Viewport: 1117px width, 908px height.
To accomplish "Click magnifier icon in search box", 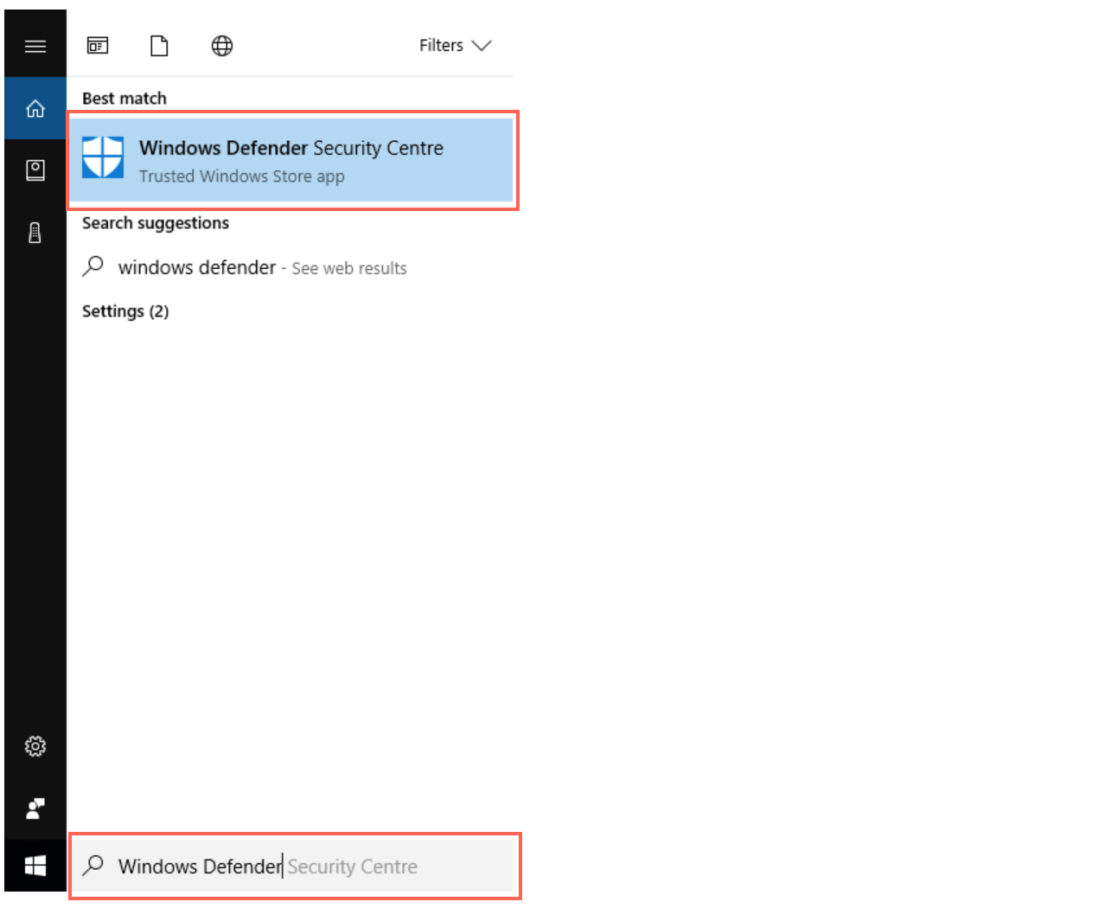I will coord(93,865).
